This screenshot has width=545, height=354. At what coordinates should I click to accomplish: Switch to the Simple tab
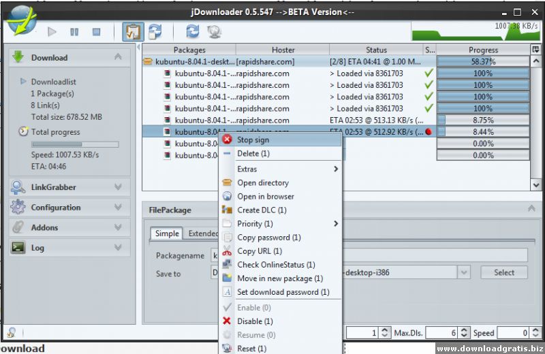click(167, 234)
